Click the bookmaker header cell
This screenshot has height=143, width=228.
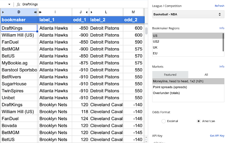tap(19, 20)
